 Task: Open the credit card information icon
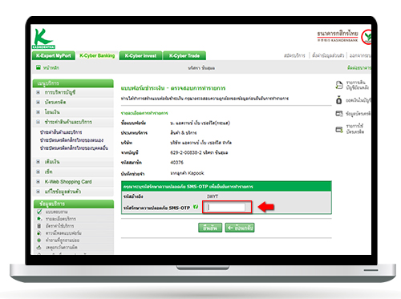click(339, 114)
